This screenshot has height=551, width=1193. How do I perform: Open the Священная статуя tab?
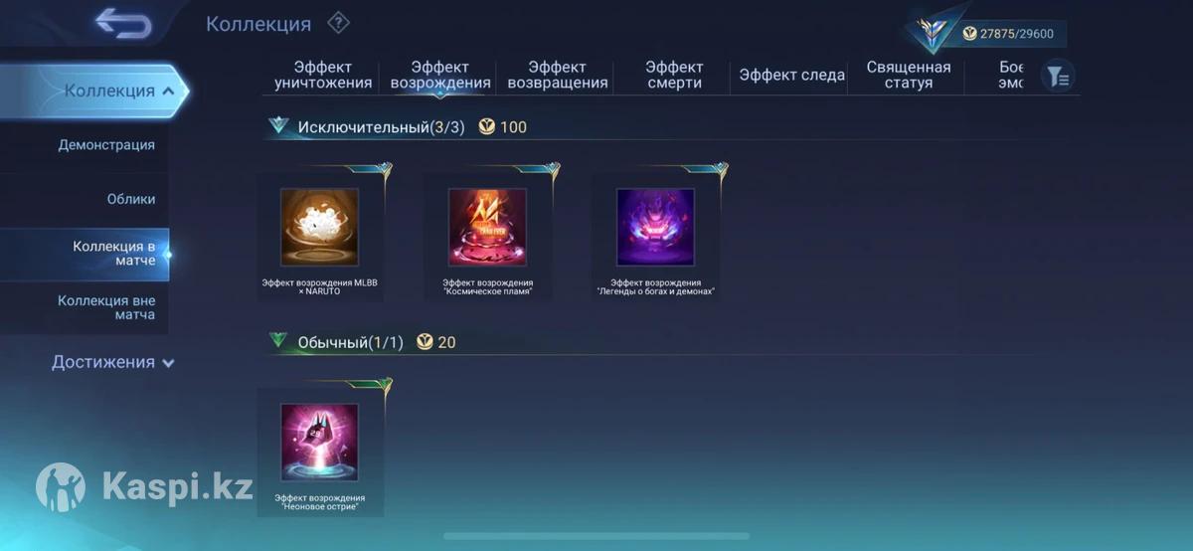[x=909, y=76]
